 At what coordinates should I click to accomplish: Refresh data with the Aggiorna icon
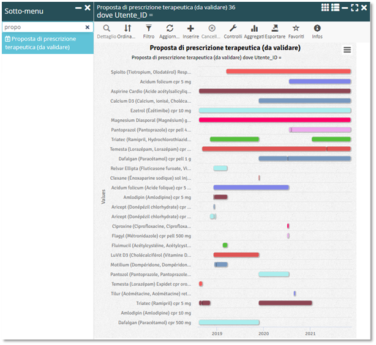170,29
